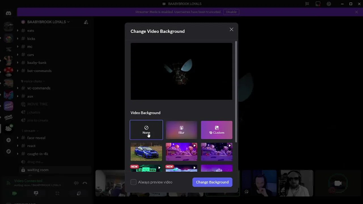Choose the NEW green neon background thumbnail
The width and height of the screenshot is (363, 204).
point(146,168)
